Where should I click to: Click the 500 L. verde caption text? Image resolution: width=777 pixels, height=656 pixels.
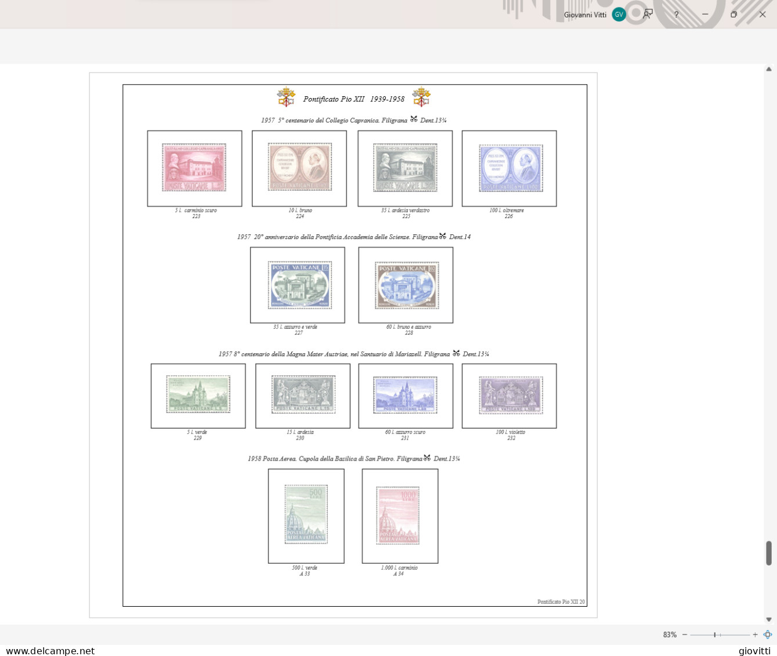[x=305, y=568]
